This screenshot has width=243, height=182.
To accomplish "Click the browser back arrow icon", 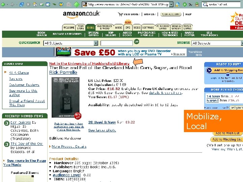I will point(3,4).
